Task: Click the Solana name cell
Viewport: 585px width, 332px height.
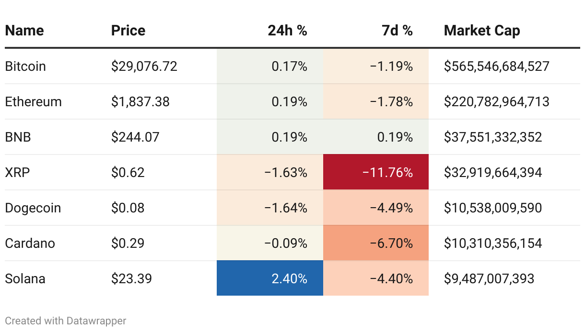Action: coord(25,278)
